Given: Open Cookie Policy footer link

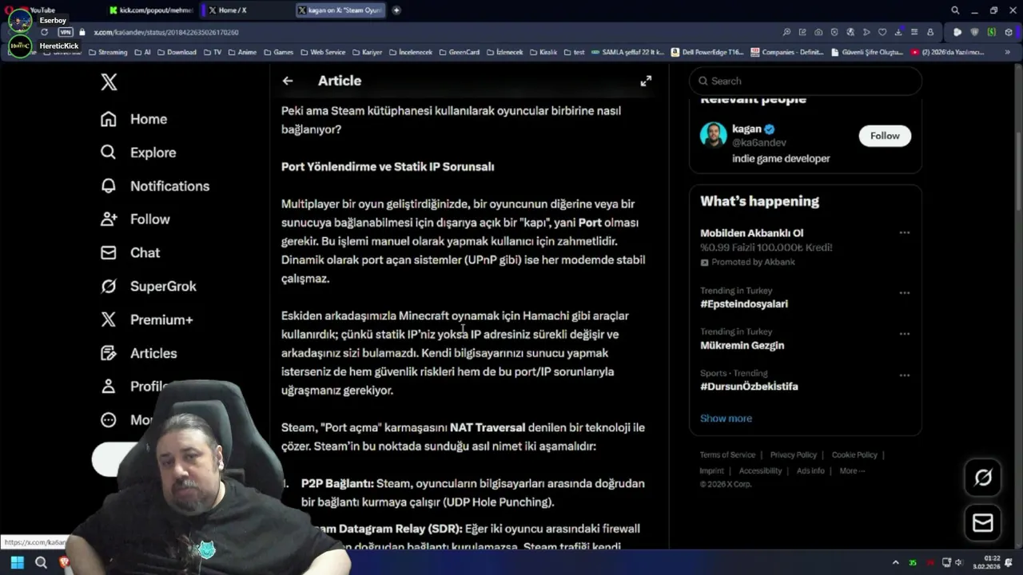Looking at the screenshot, I should coord(854,455).
